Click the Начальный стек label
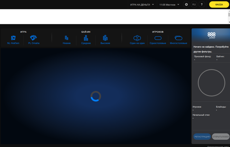The image size is (230, 147). point(201,115)
